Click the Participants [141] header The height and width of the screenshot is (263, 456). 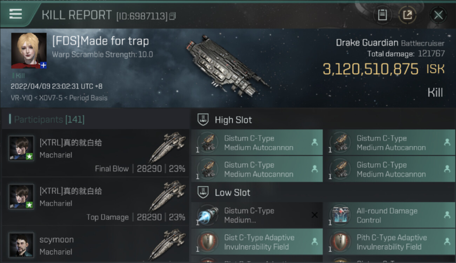49,120
